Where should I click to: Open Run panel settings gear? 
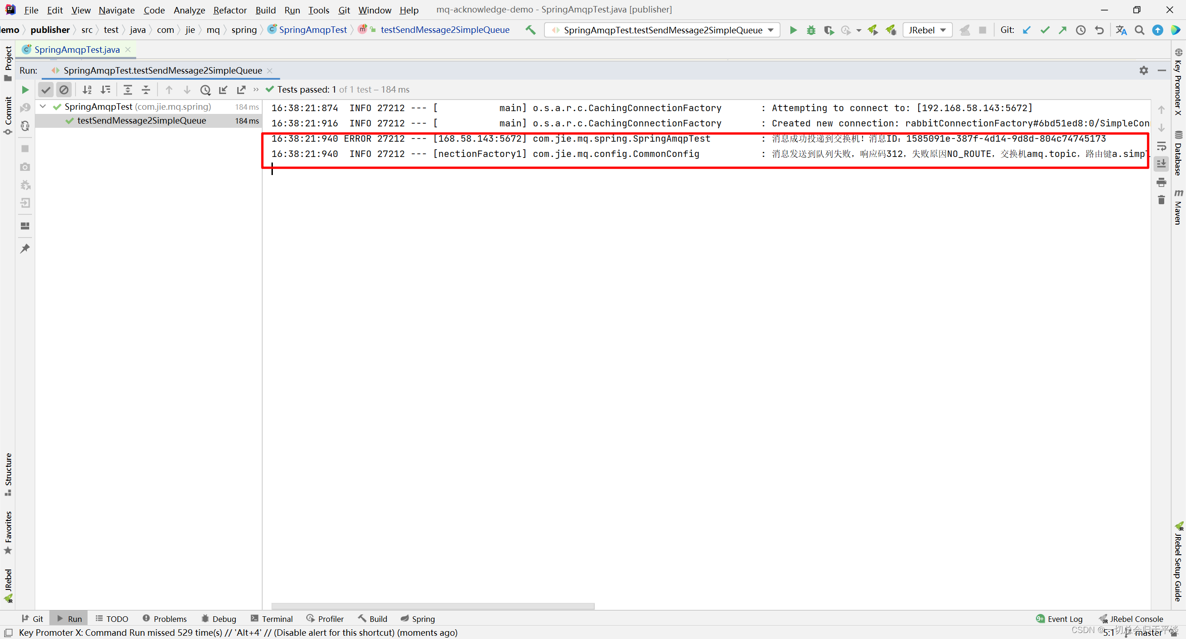1144,70
